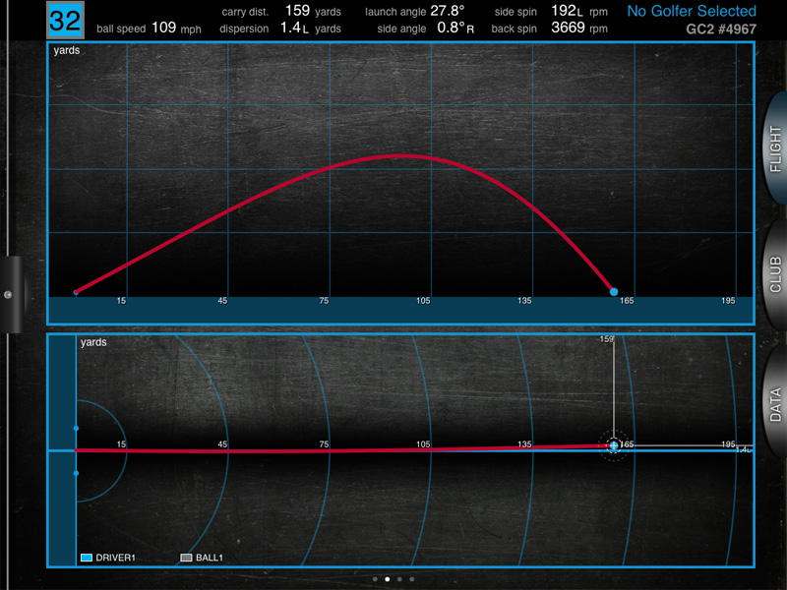Tap the shot number 32 box

click(x=66, y=21)
